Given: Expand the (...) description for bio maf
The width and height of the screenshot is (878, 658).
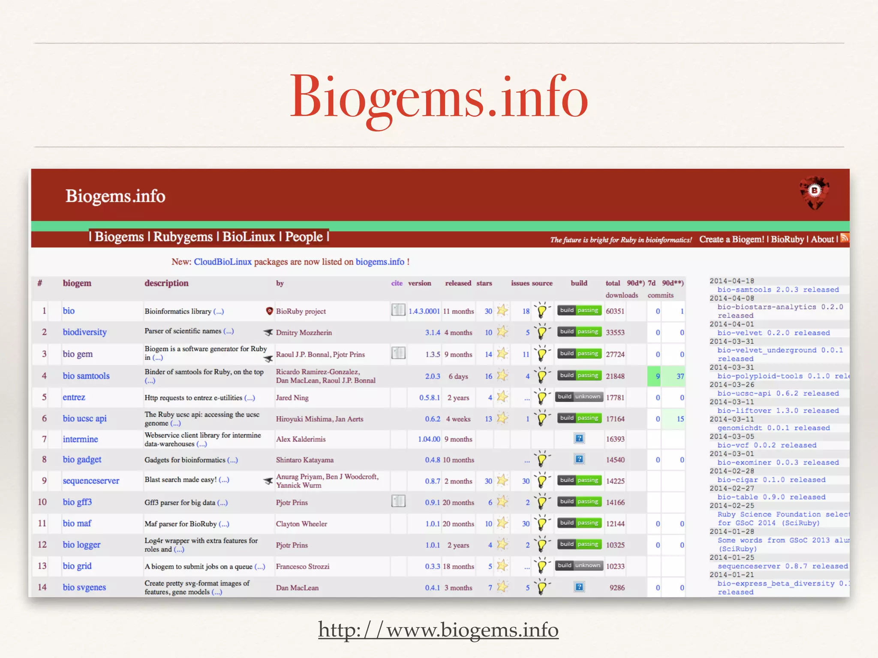Looking at the screenshot, I should point(224,524).
